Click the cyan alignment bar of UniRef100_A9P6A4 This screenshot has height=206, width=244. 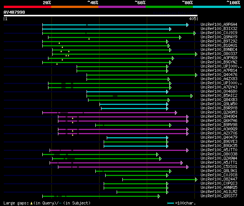[x=116, y=25]
